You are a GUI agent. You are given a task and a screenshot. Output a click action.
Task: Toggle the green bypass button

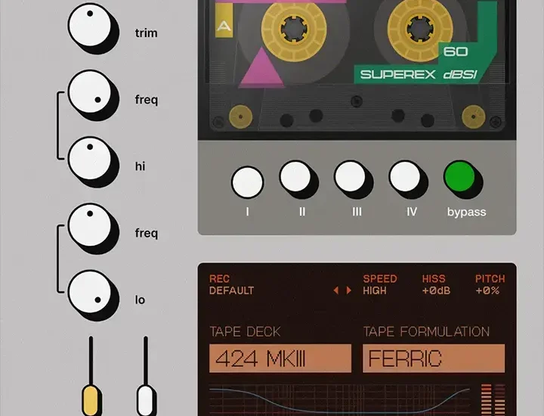coord(459,176)
